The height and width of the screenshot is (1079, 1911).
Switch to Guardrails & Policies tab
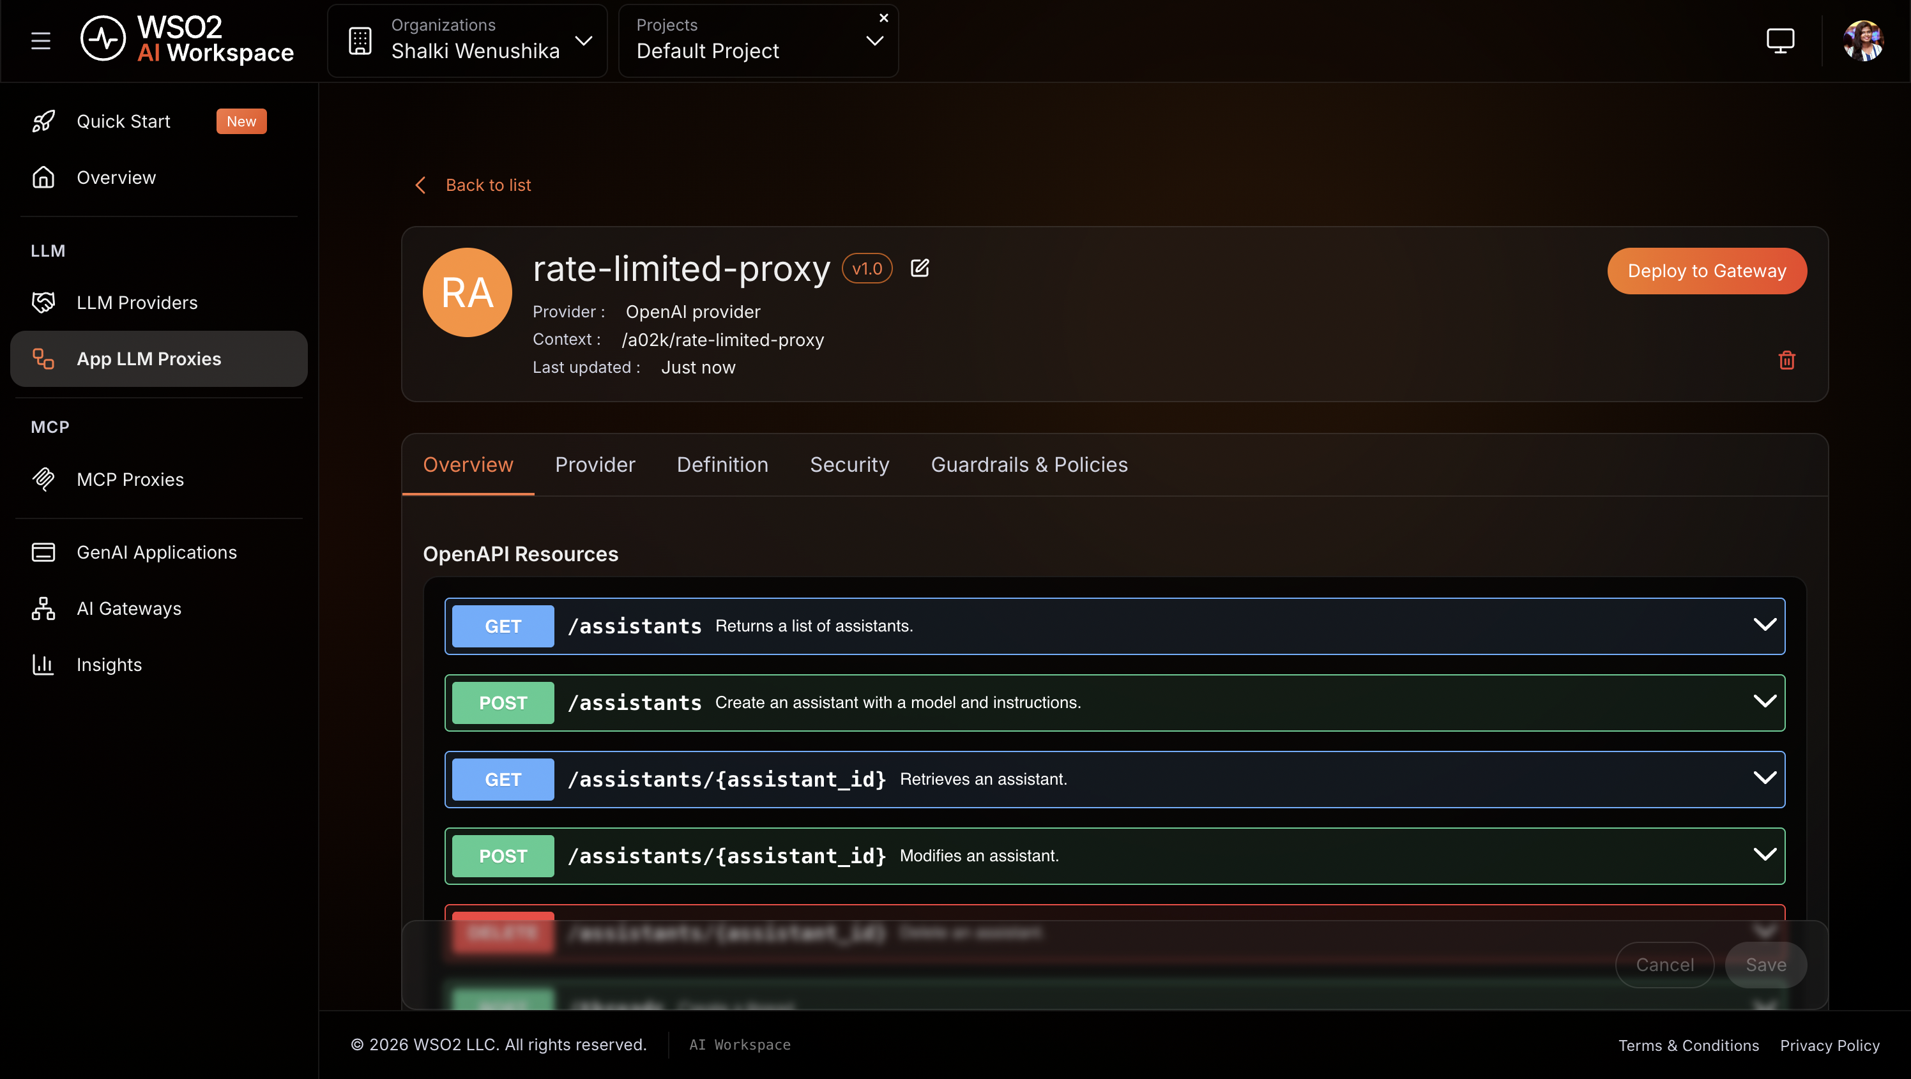[x=1029, y=465]
